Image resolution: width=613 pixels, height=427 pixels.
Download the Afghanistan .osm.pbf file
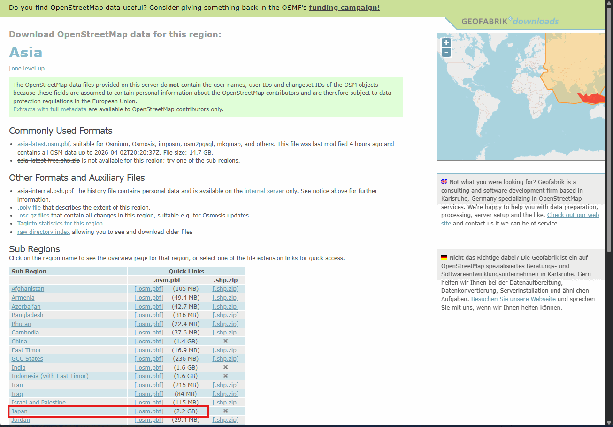[149, 289]
